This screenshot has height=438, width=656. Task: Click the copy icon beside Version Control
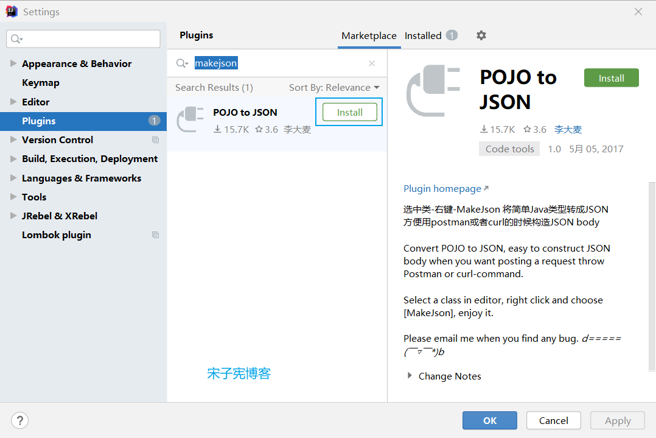coord(155,140)
